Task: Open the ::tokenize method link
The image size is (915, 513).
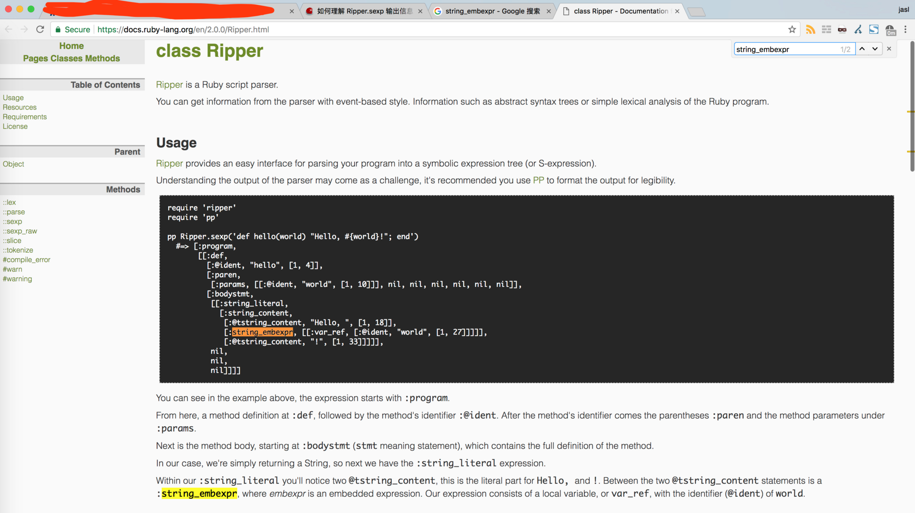Action: (x=18, y=250)
